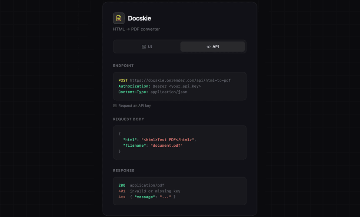Select the API tab
The height and width of the screenshot is (217, 360).
pos(213,46)
